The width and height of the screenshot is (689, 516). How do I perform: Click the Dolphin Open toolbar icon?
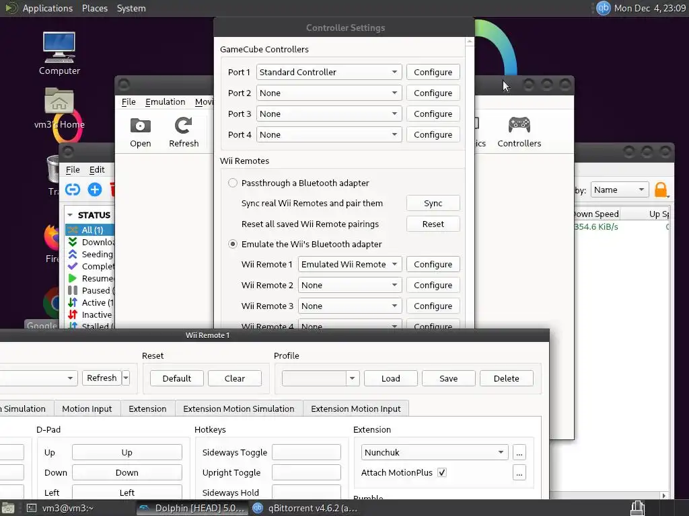pos(140,132)
